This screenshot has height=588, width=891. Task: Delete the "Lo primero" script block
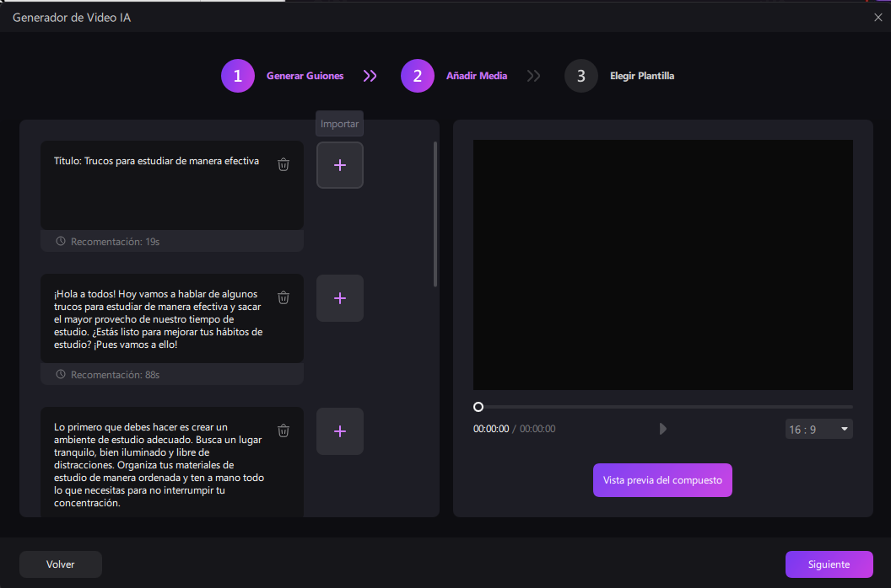click(x=283, y=430)
